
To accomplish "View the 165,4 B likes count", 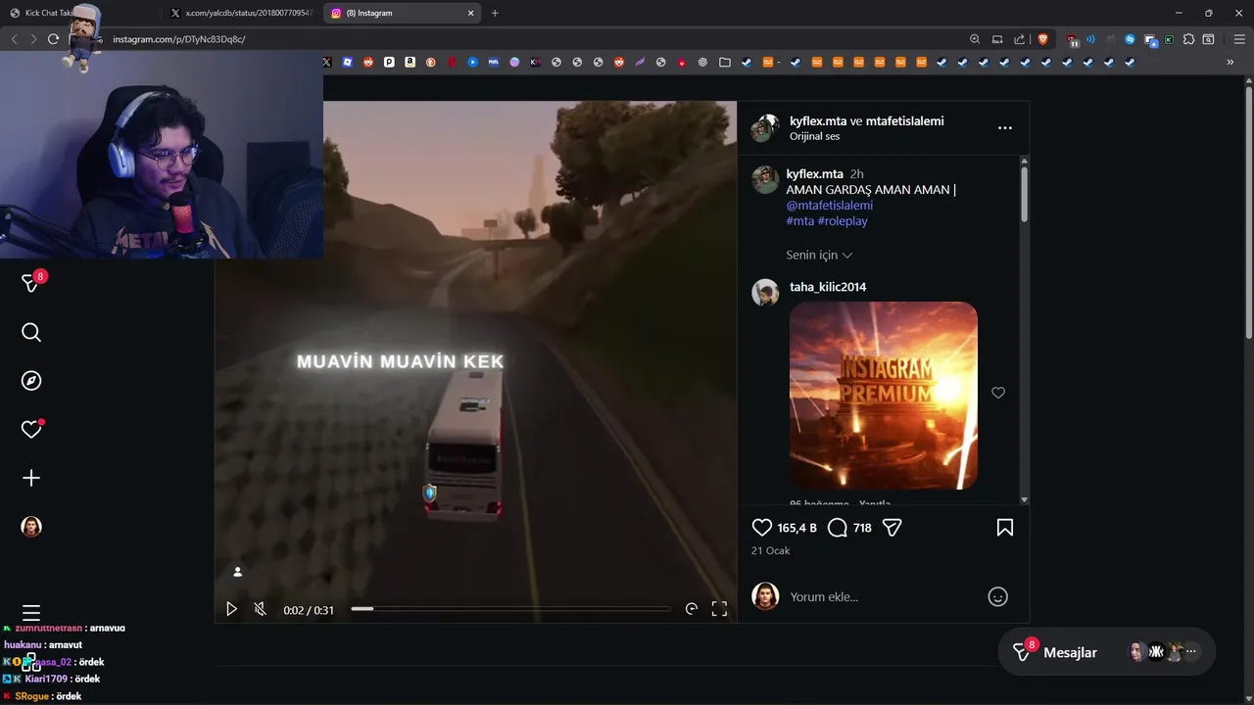I will 796,528.
